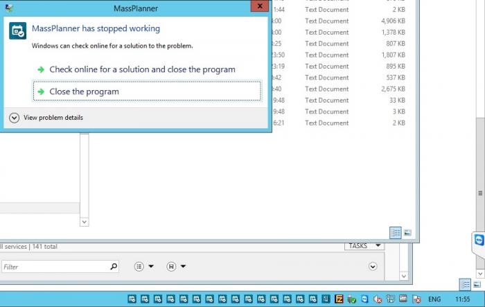
Task: Click the 'View problem details' label
Action: (53, 118)
